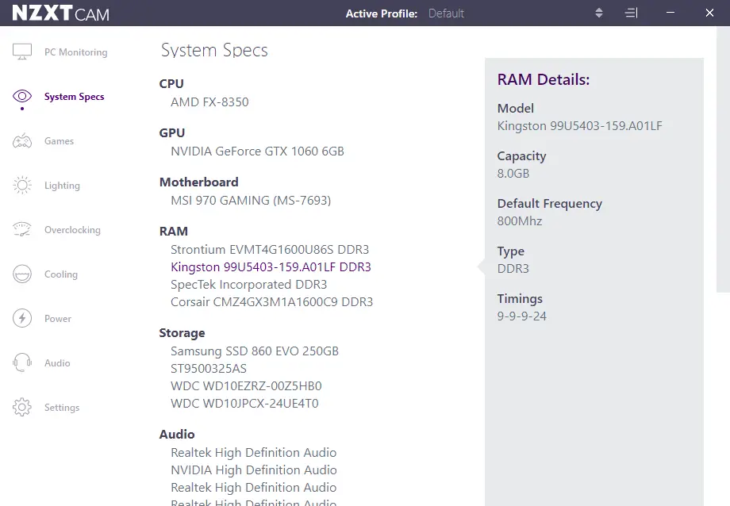Select Strontium EVMT4G1600U86S DDR3 RAM
Image resolution: width=730 pixels, height=506 pixels.
[x=270, y=250]
